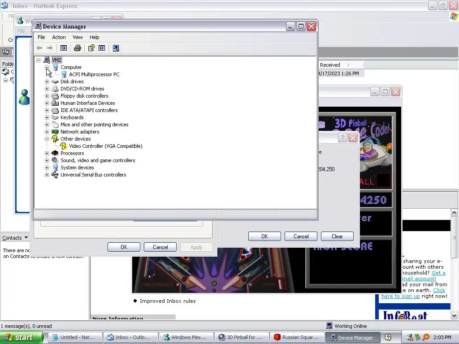The height and width of the screenshot is (344, 459).
Task: Click OK in the dialog behind Device Manager
Action: tap(124, 247)
